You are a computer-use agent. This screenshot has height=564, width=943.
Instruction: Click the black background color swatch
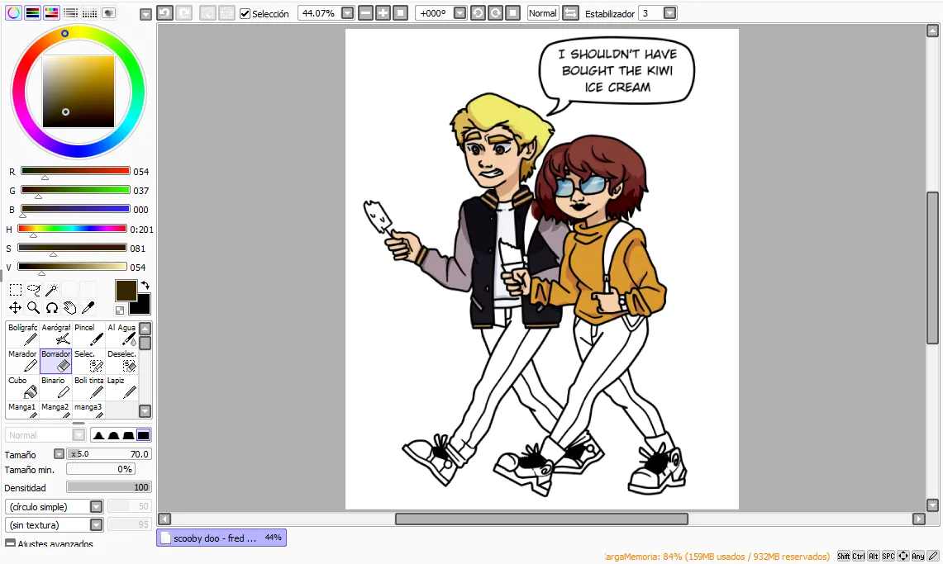(142, 306)
